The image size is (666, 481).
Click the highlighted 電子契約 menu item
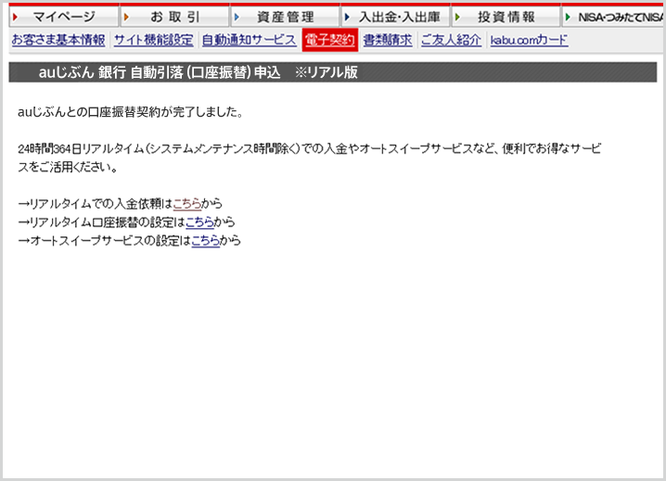329,40
